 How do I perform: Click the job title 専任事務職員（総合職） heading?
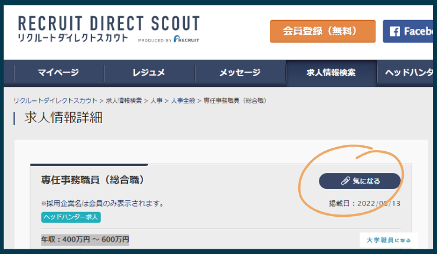pos(93,180)
